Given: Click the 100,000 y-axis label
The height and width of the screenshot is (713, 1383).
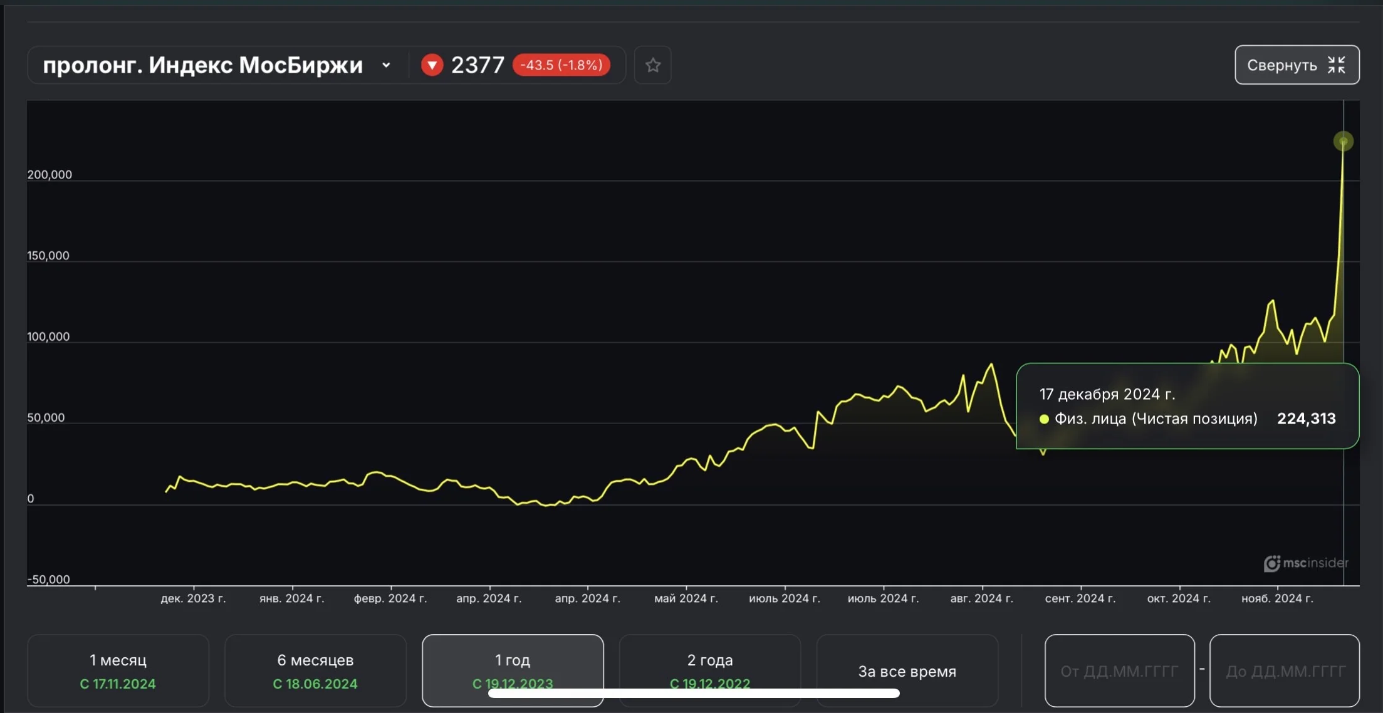Looking at the screenshot, I should point(48,336).
